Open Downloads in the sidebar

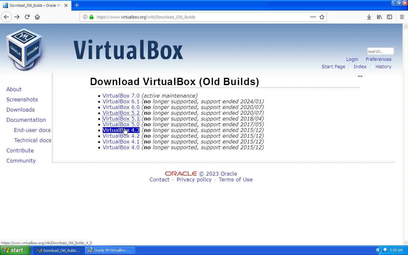coord(20,110)
